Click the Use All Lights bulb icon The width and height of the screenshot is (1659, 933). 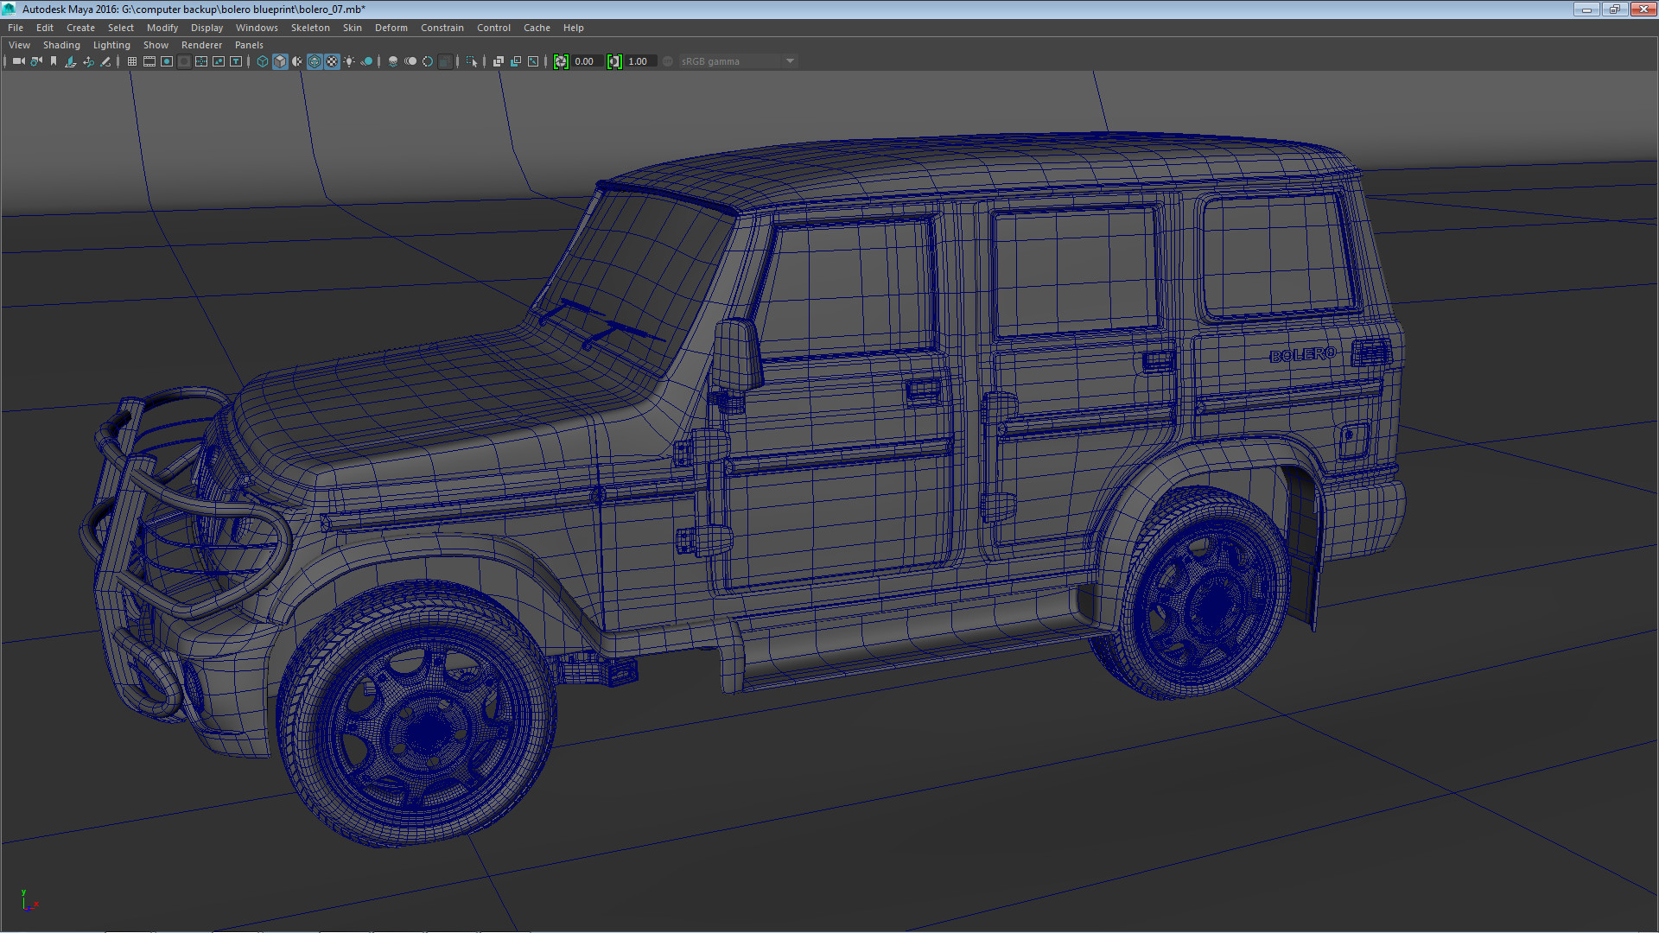click(349, 61)
